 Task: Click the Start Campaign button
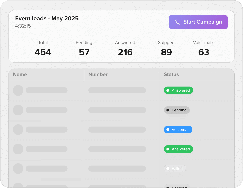pyautogui.click(x=198, y=22)
